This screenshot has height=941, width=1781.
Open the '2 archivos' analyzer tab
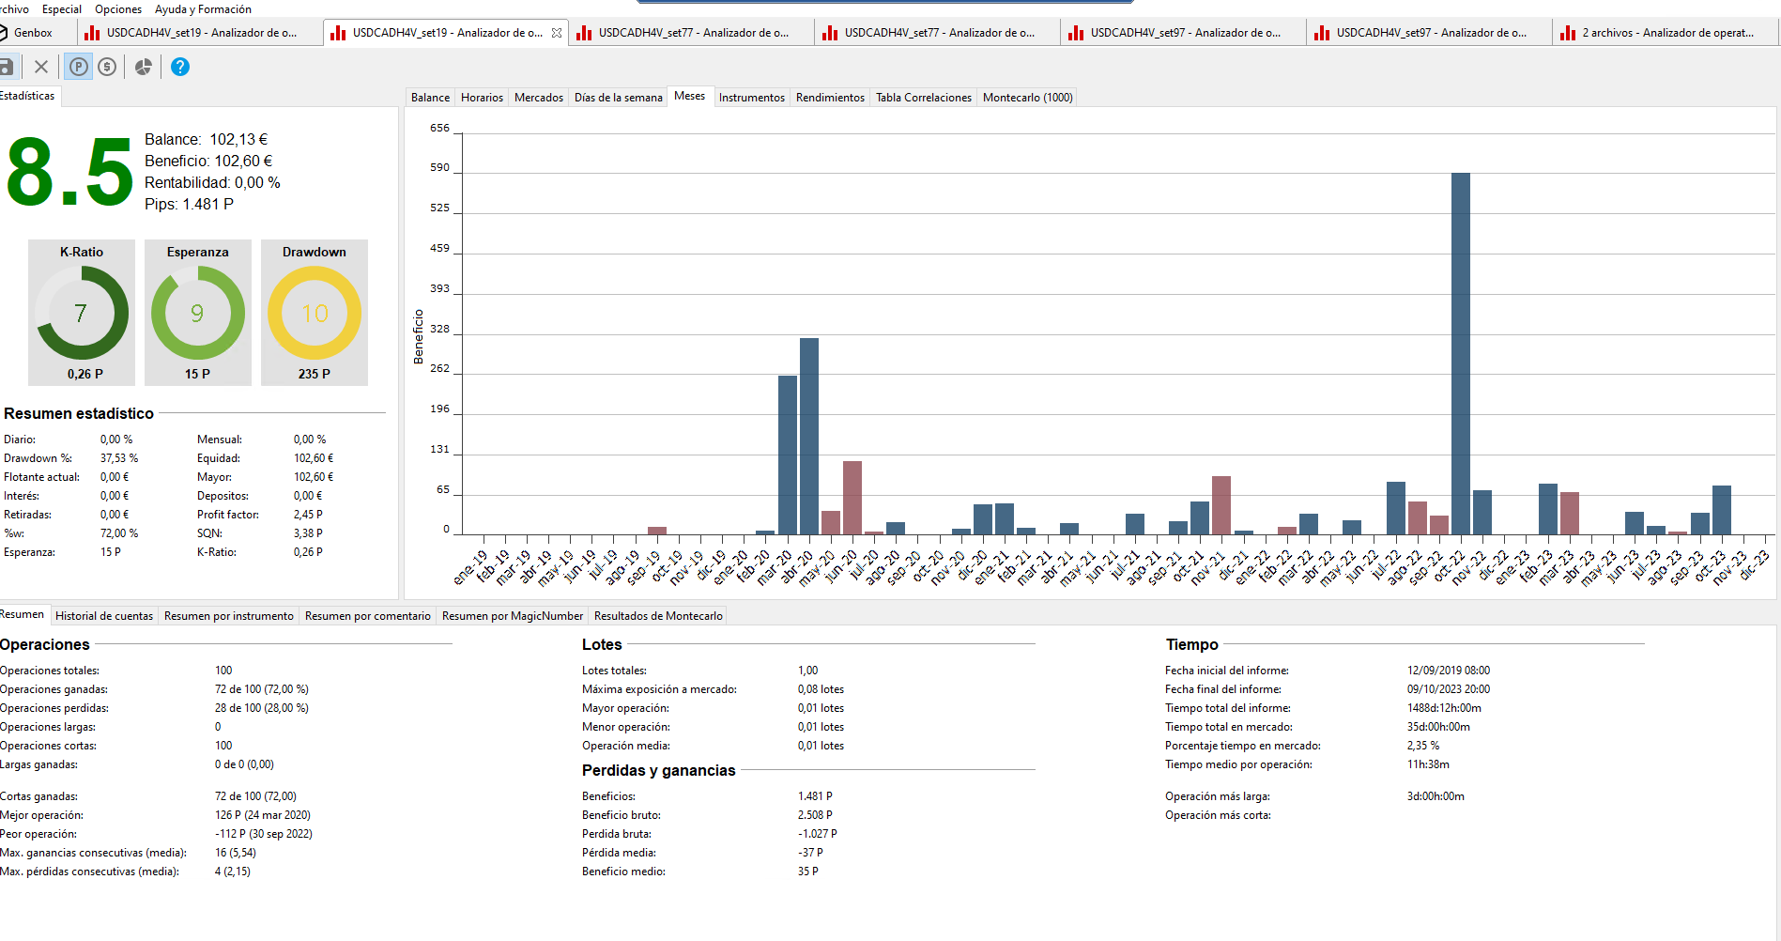pyautogui.click(x=1666, y=33)
